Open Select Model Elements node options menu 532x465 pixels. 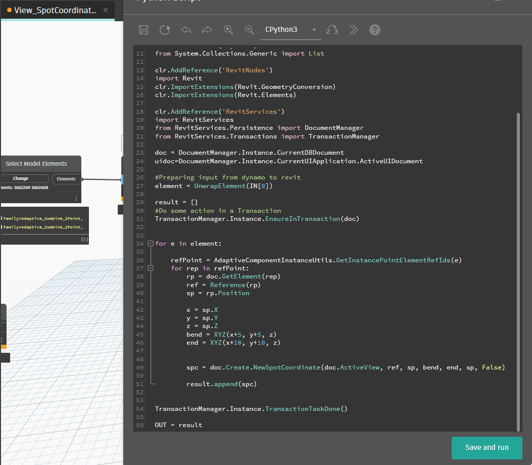76,198
